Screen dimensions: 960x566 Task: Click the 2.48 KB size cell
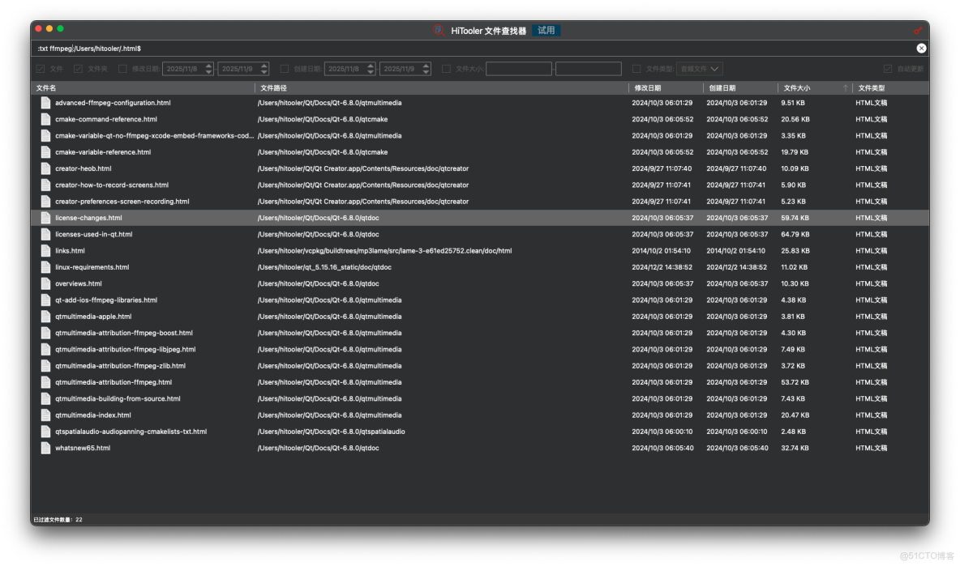793,432
